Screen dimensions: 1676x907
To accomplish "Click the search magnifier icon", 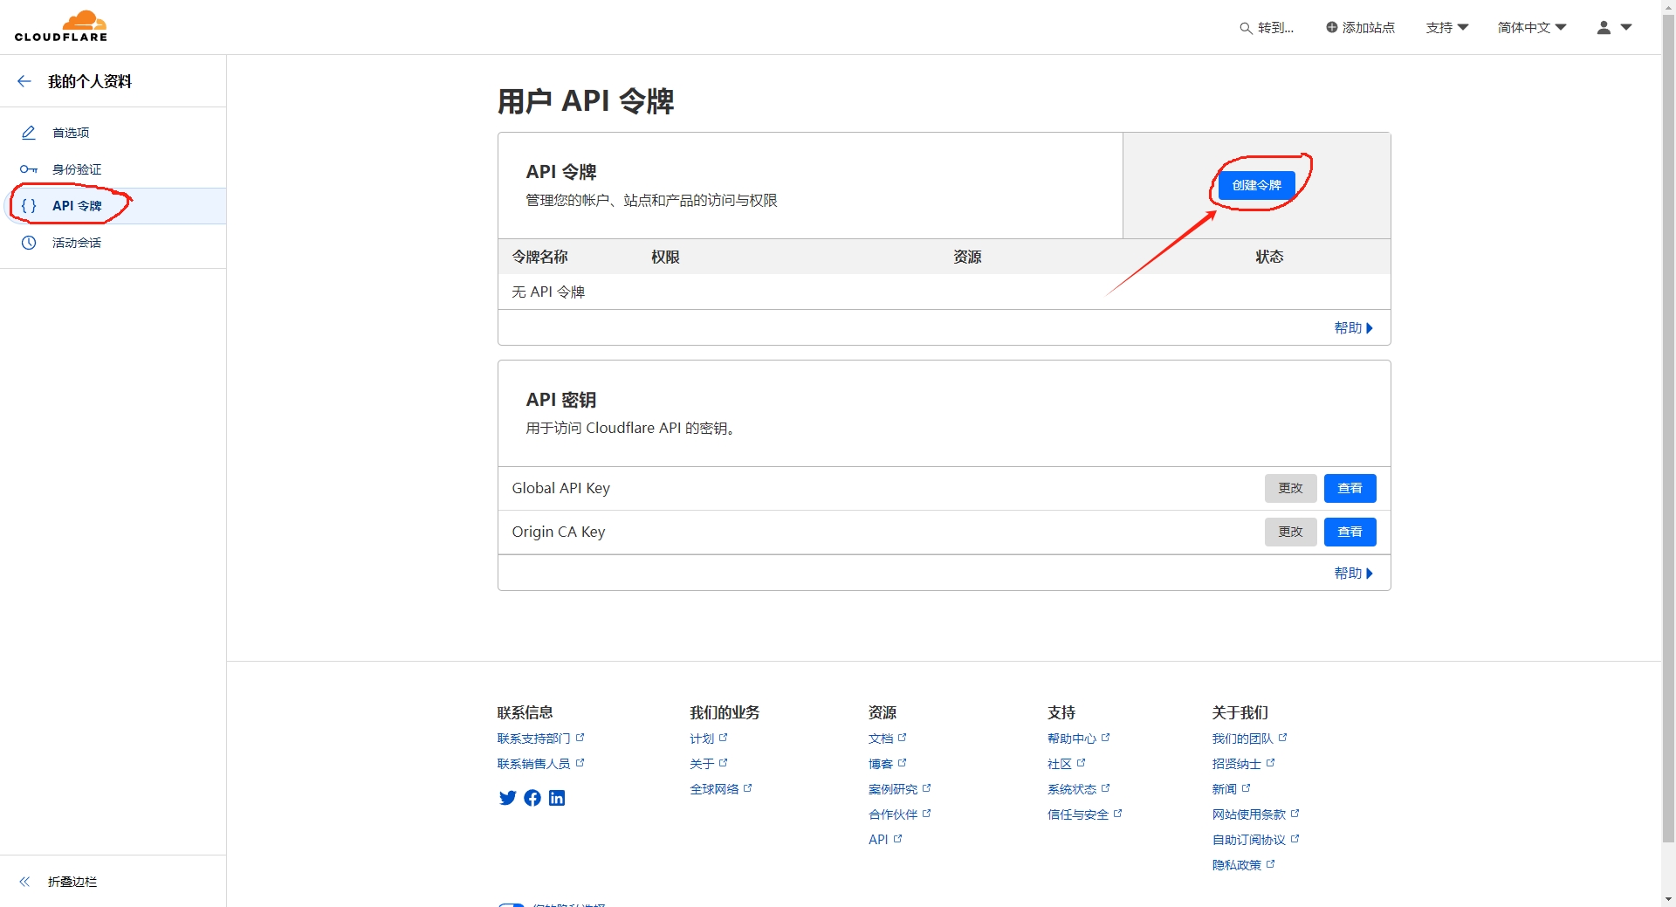I will click(x=1246, y=28).
